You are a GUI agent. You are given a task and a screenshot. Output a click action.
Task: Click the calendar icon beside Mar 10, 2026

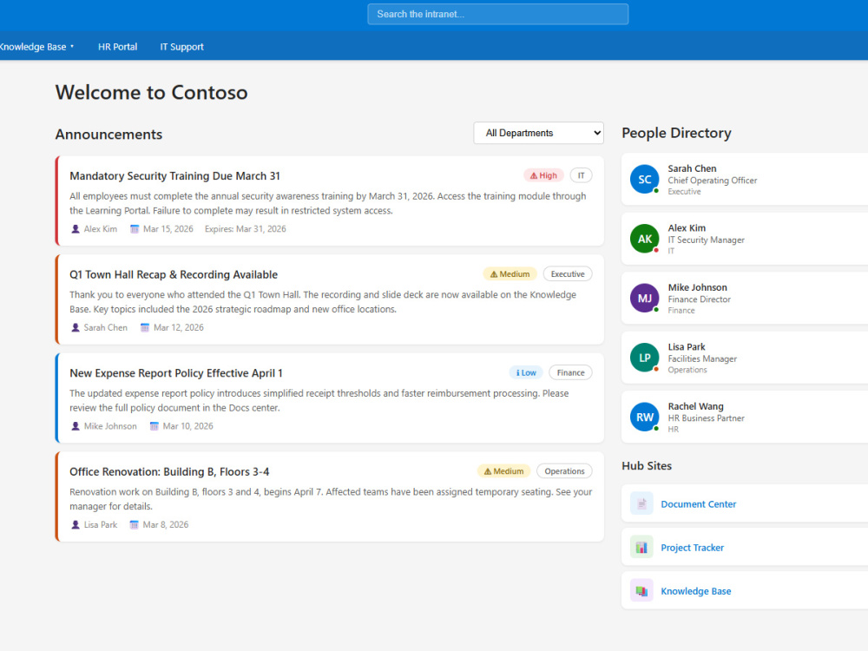click(155, 426)
